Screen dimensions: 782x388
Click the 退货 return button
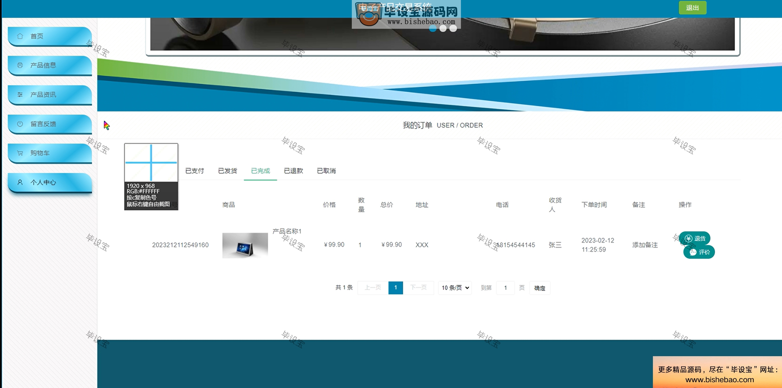pos(694,239)
